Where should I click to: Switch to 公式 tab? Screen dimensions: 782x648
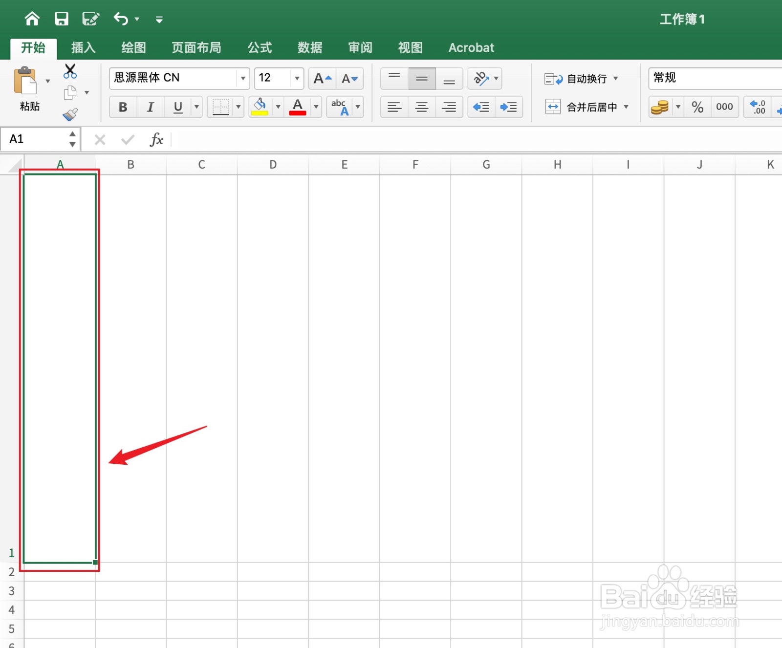260,48
